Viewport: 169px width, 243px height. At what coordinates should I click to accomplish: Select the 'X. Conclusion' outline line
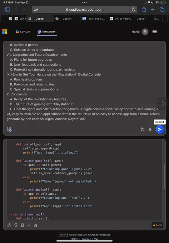17,94
